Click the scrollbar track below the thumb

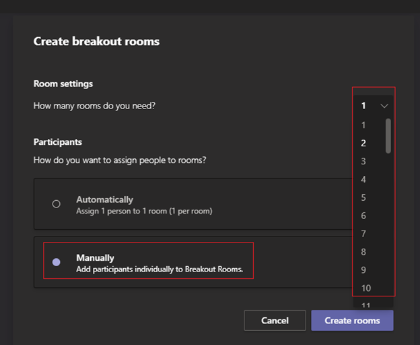click(388, 222)
